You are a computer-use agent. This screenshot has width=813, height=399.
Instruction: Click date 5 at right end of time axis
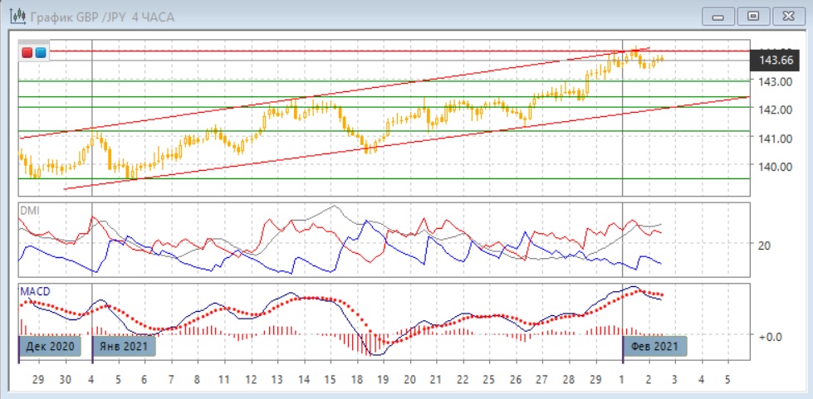(727, 378)
